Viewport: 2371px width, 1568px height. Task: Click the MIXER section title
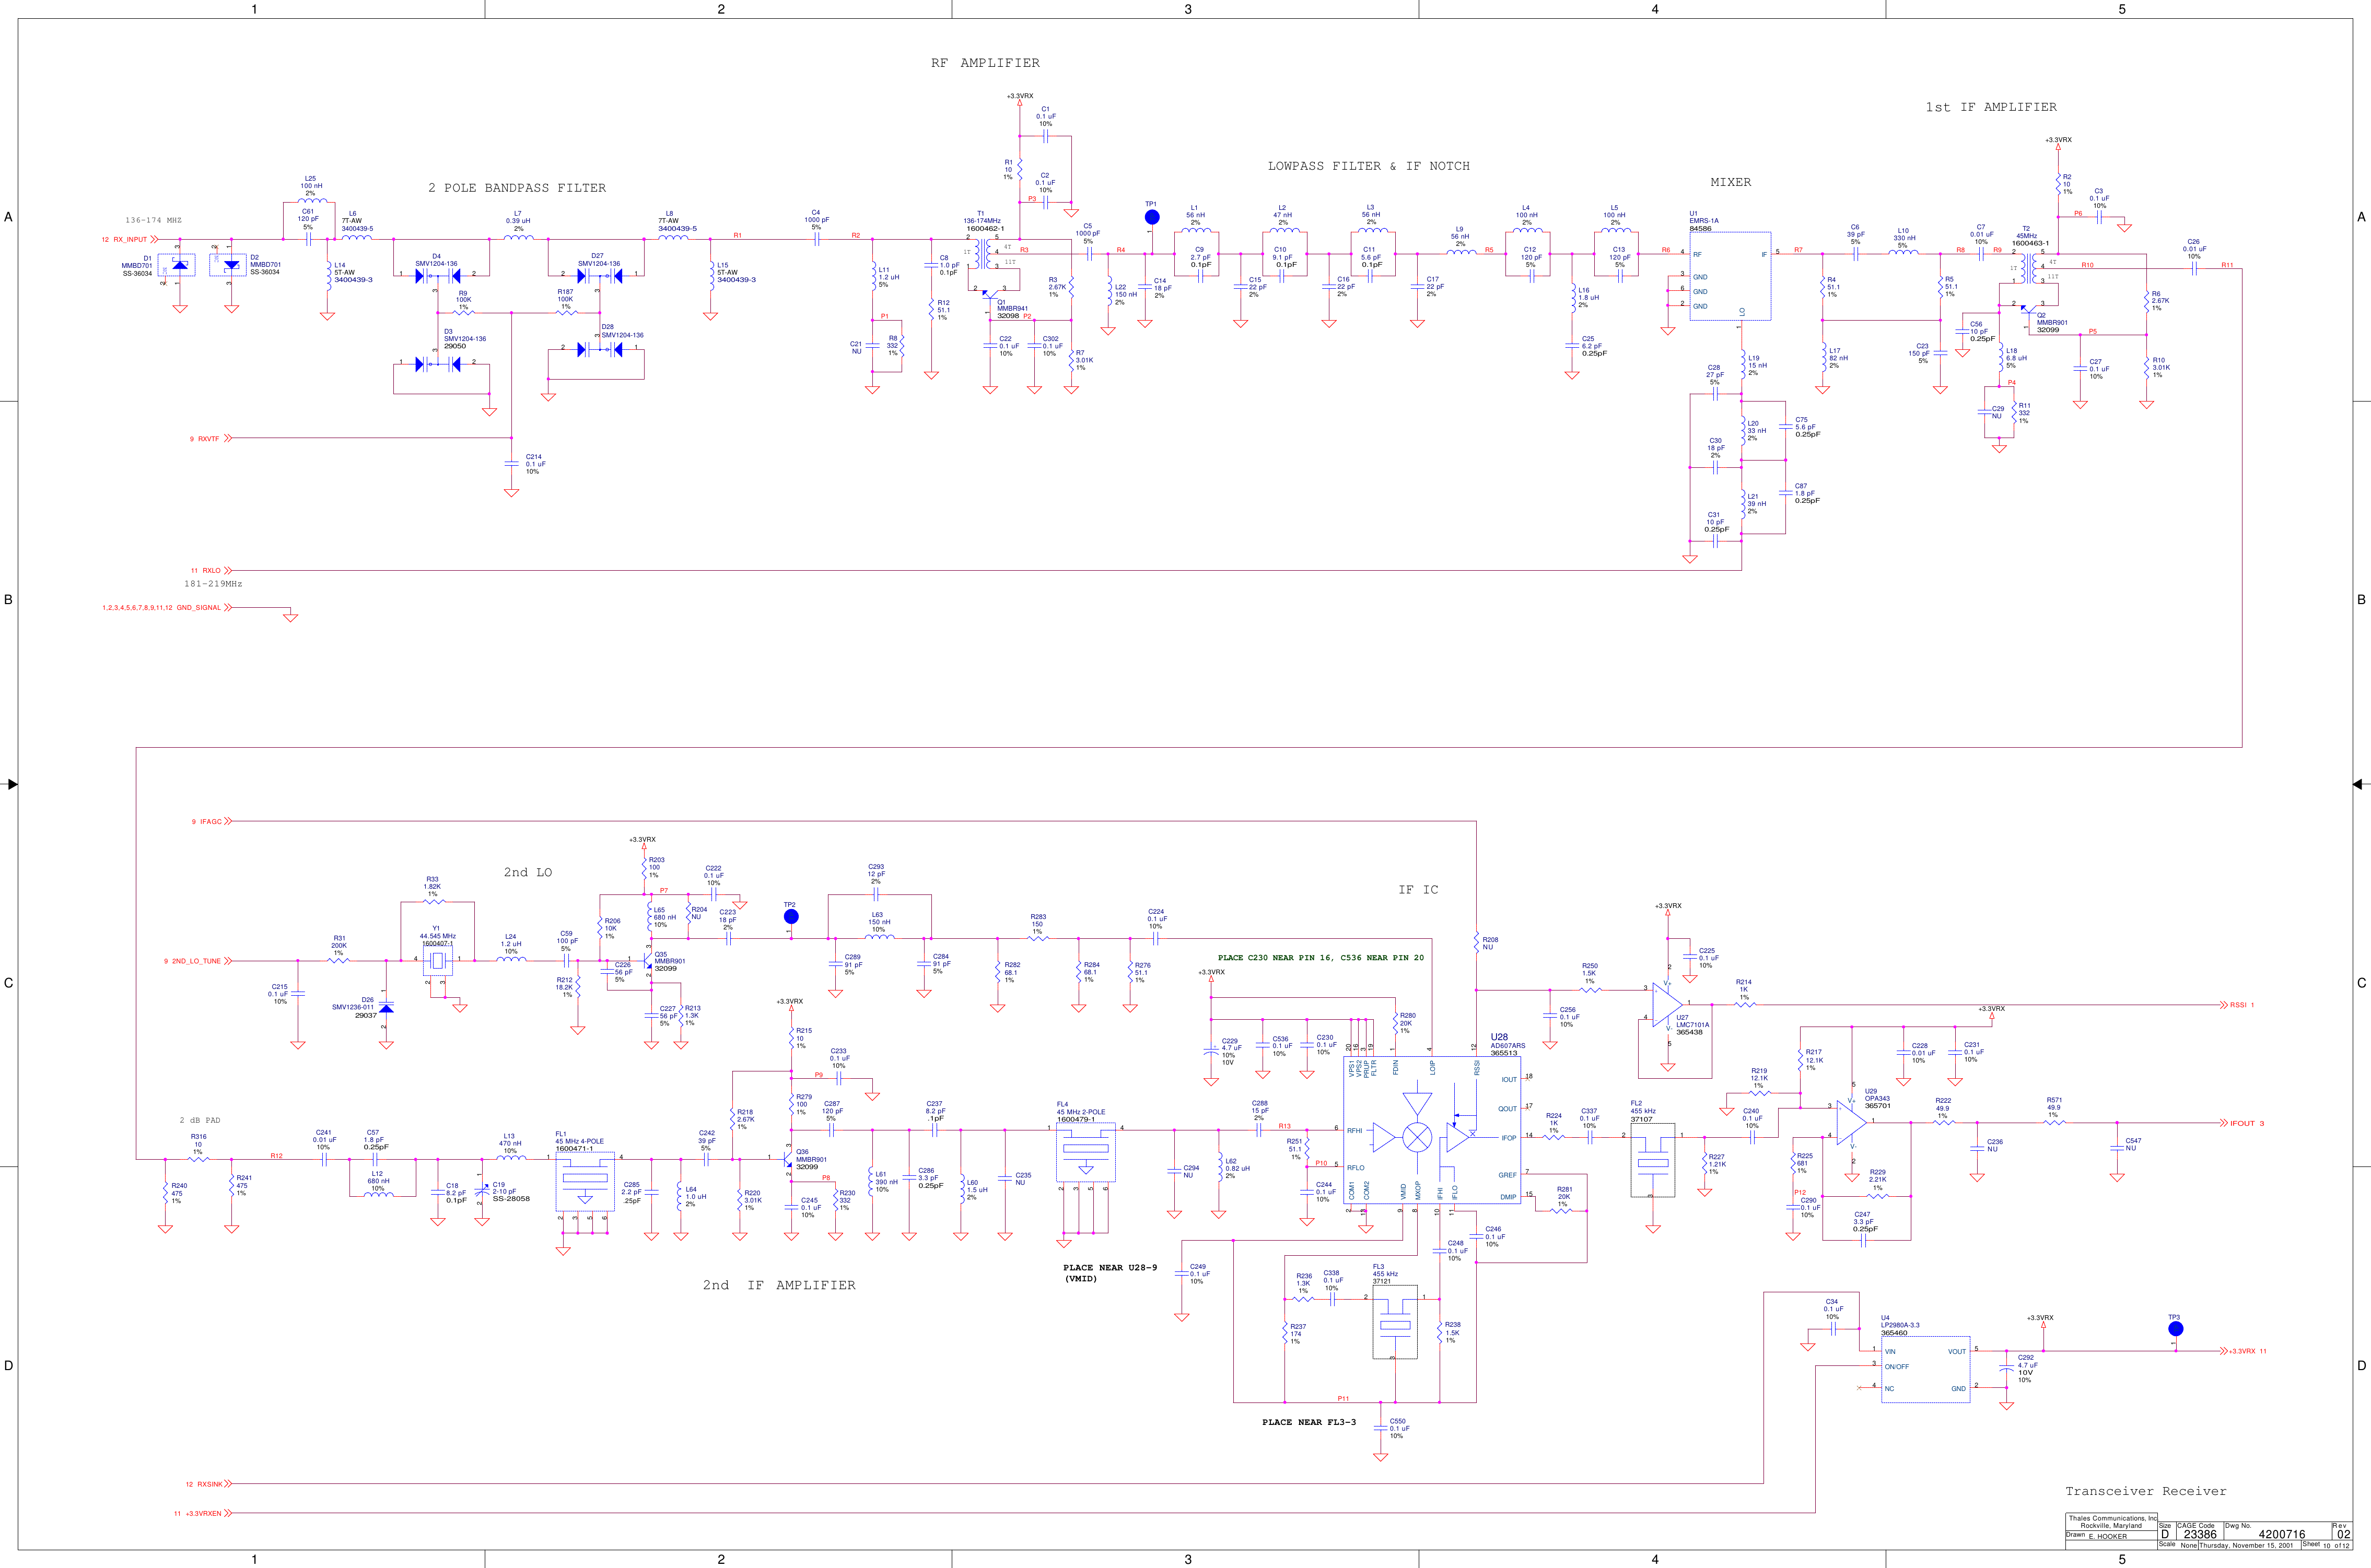click(1730, 182)
